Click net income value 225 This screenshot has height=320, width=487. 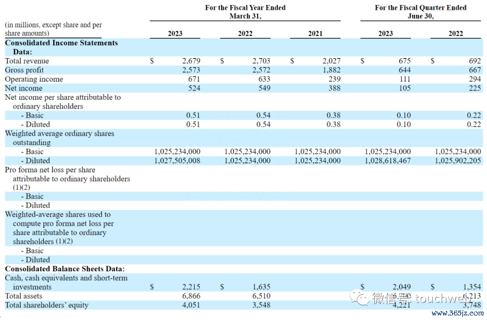pos(475,88)
